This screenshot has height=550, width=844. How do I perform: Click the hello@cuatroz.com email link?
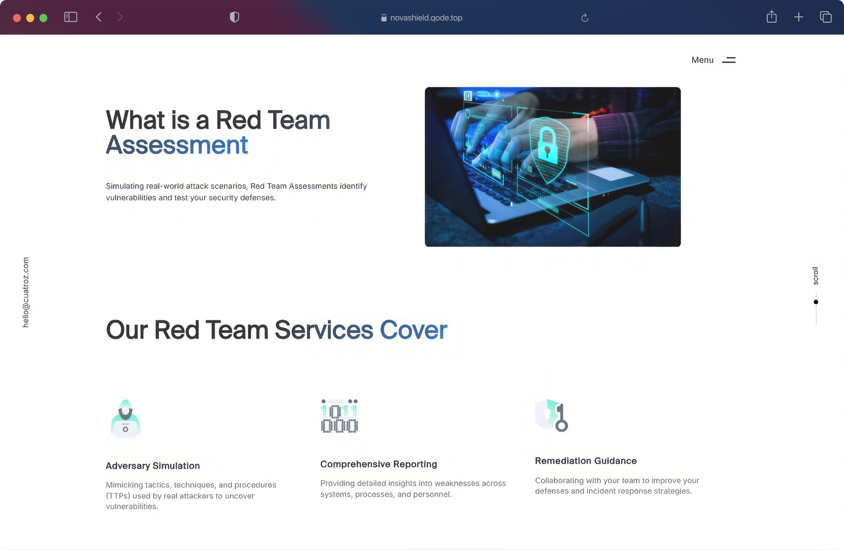coord(26,292)
